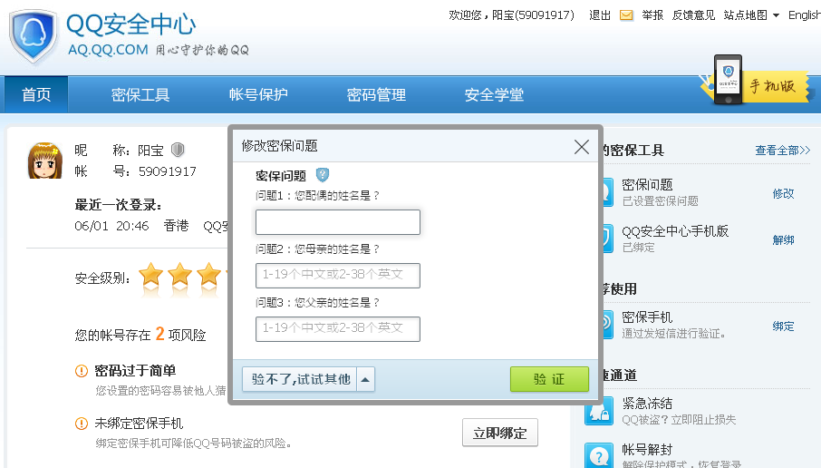Click 修改 link for 密保问题

[x=783, y=193]
